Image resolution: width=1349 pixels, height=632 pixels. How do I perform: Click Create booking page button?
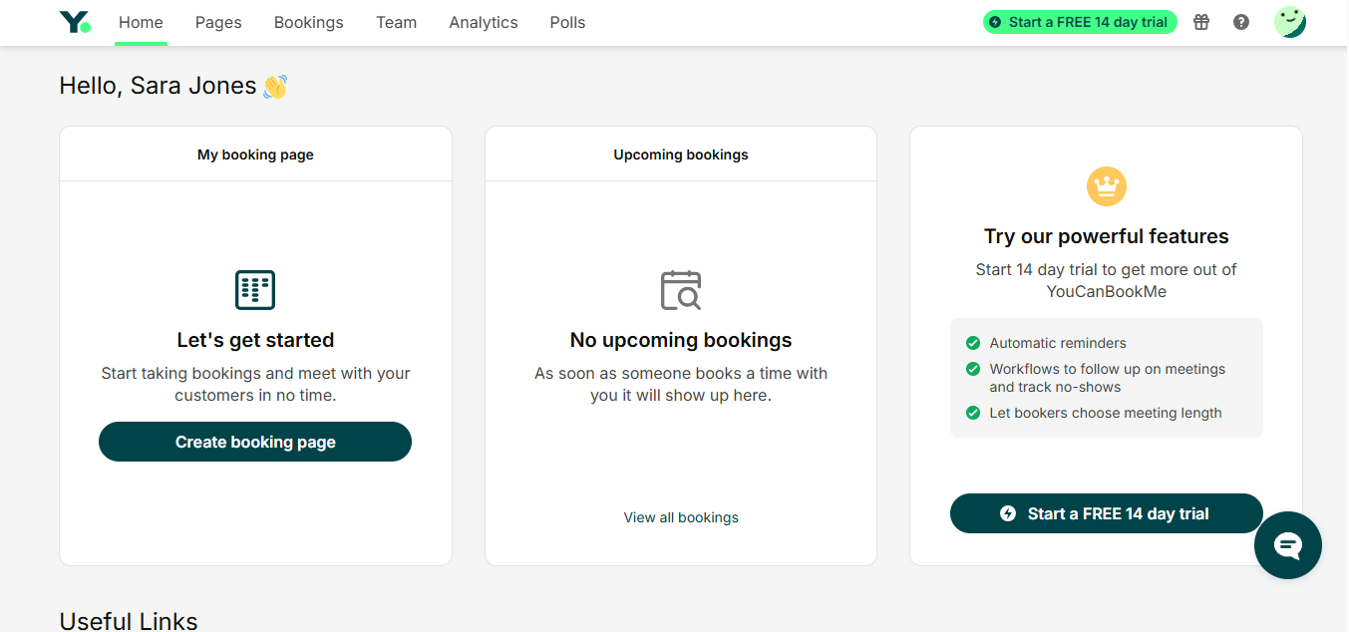255,442
